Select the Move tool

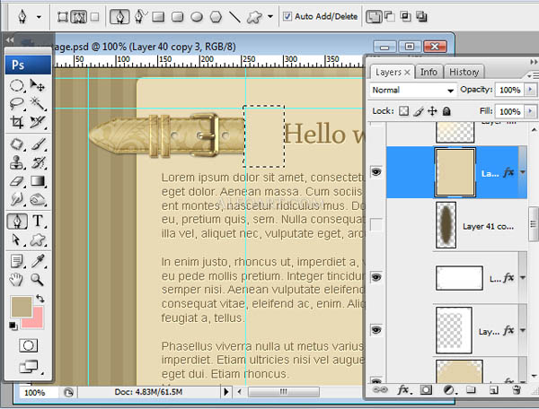[x=37, y=85]
